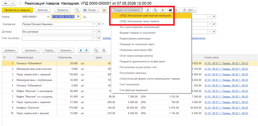Click the Подбор button
Image resolution: width=258 pixels, height=126 pixels.
49,50
